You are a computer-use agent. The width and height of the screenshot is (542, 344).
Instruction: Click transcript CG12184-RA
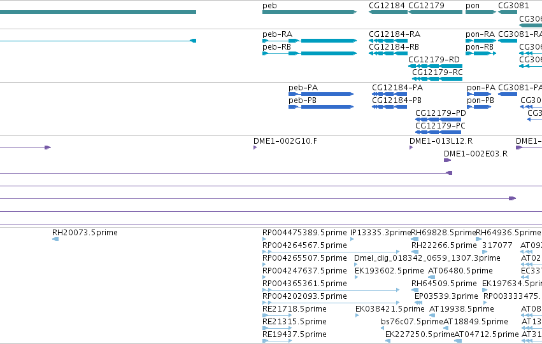(x=388, y=41)
